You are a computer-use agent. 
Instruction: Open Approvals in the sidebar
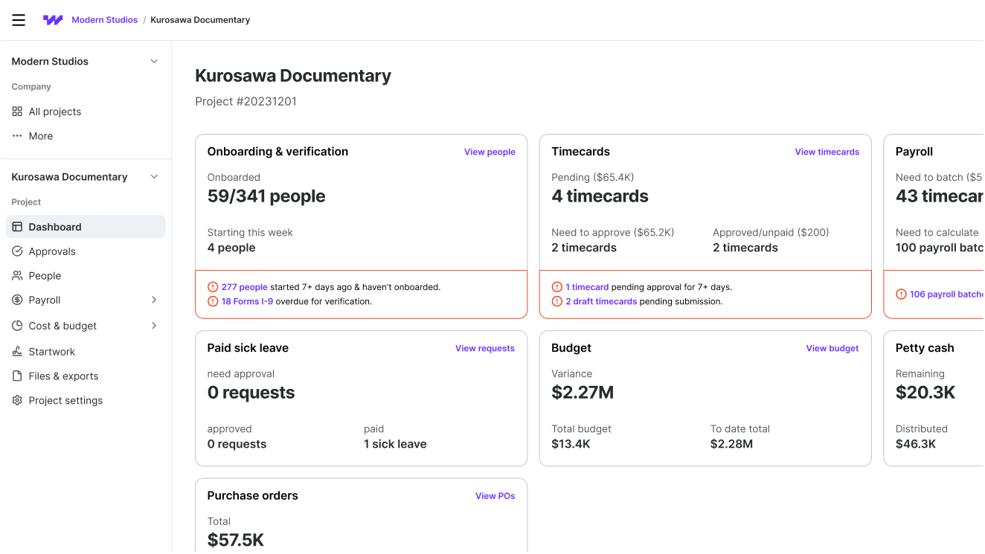pyautogui.click(x=86, y=251)
